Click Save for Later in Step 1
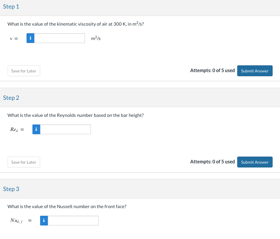Screen dimensions: 280x239 pyautogui.click(x=24, y=71)
